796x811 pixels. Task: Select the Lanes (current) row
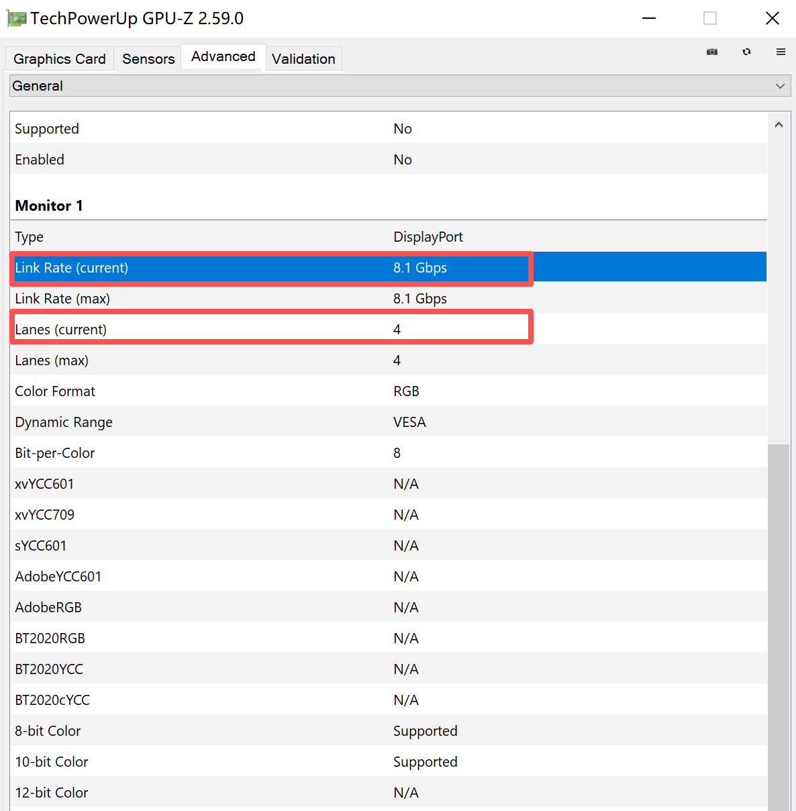[x=389, y=329]
